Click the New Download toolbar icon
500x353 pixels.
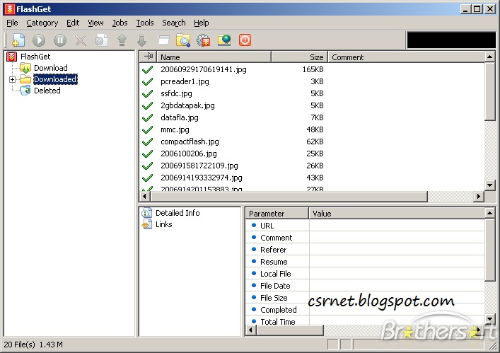tap(18, 40)
